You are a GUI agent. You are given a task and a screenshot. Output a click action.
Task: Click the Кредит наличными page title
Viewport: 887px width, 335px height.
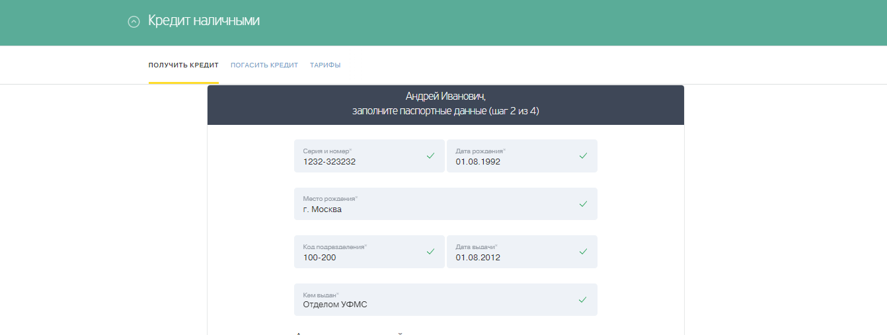click(204, 21)
